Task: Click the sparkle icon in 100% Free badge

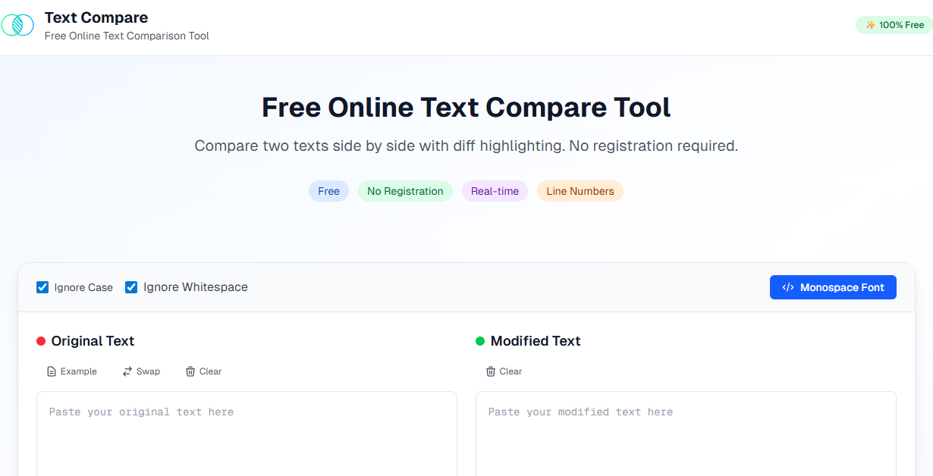Action: (x=871, y=25)
